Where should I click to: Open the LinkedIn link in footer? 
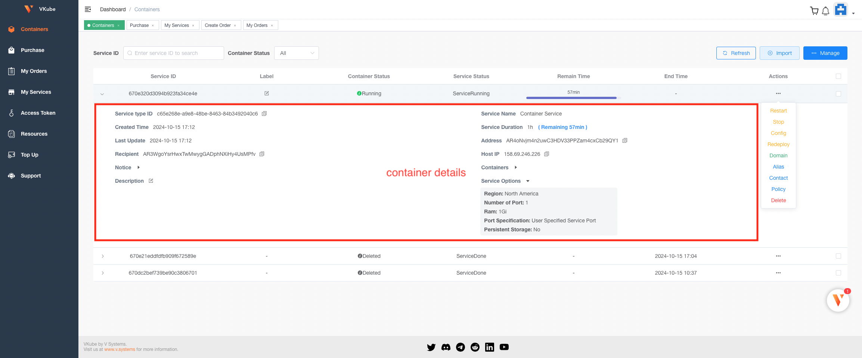pos(490,347)
